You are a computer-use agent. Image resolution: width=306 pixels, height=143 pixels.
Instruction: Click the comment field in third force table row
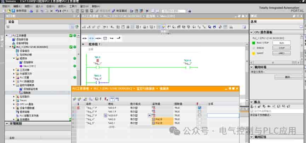pyautogui.click(x=223, y=115)
